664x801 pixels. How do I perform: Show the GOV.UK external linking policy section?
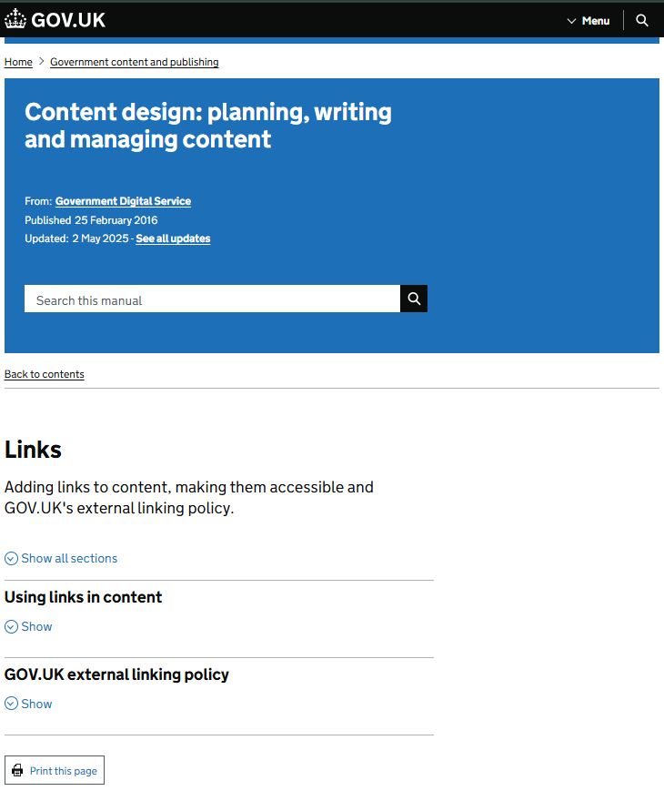[35, 703]
